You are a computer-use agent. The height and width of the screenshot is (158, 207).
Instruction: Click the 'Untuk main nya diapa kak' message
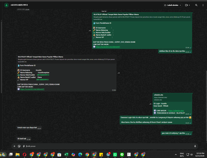pyautogui.click(x=29, y=128)
